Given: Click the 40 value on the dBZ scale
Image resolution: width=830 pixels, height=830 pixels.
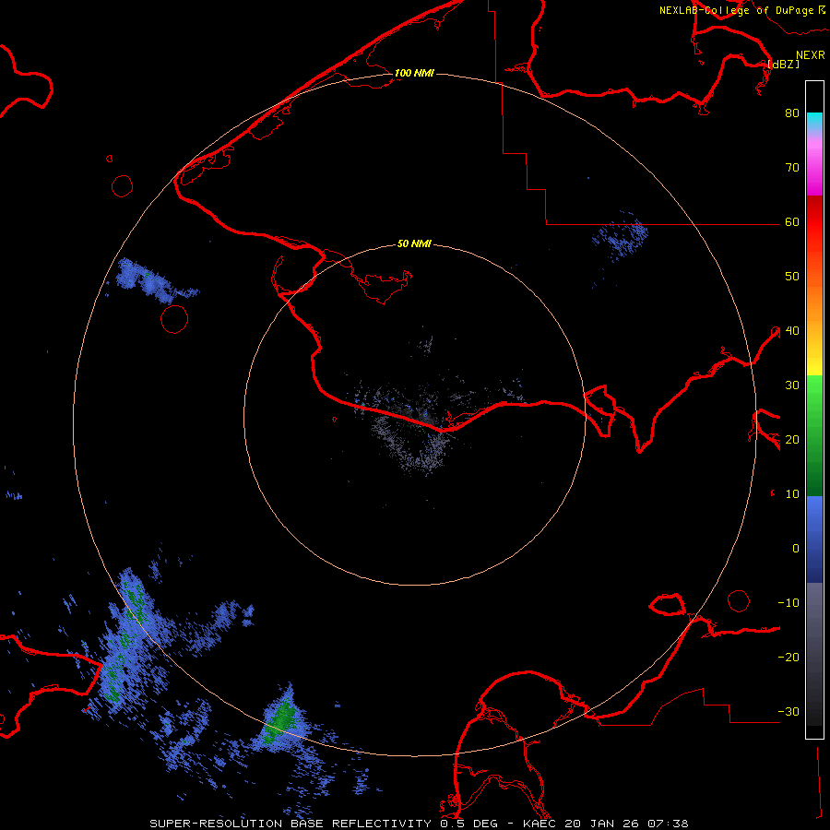Looking at the screenshot, I should tap(792, 331).
